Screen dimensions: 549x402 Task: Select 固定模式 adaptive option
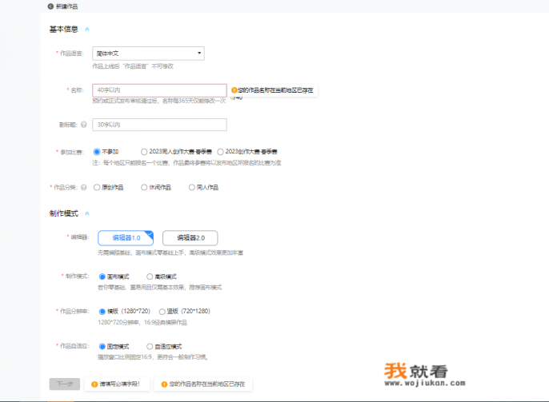pyautogui.click(x=102, y=346)
